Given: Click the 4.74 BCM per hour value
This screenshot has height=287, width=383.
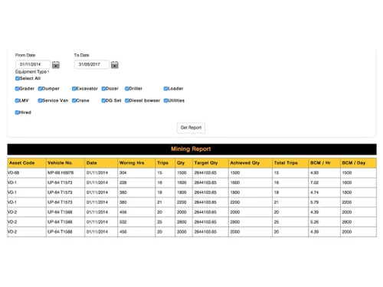Looking at the screenshot, I should pyautogui.click(x=324, y=192).
